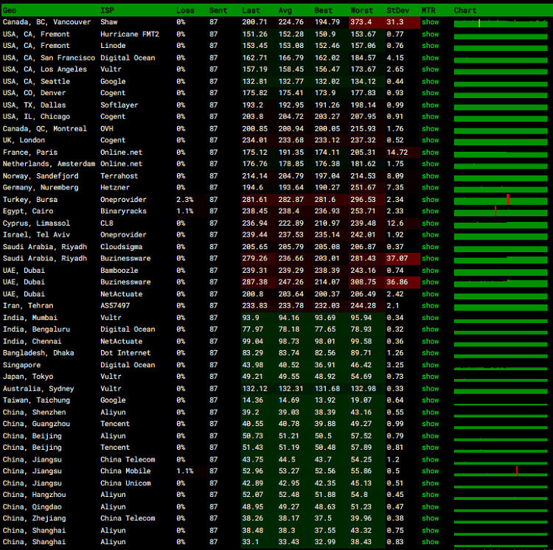
Task: Show MTR for Seattle Google row
Action: pyautogui.click(x=431, y=81)
